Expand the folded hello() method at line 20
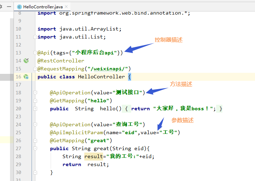This screenshot has height=181, width=255. 35,109
